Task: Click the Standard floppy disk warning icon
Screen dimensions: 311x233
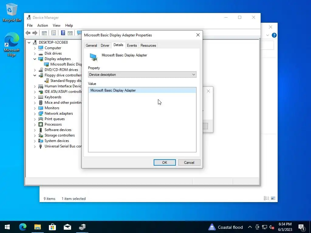Action: pyautogui.click(x=46, y=81)
